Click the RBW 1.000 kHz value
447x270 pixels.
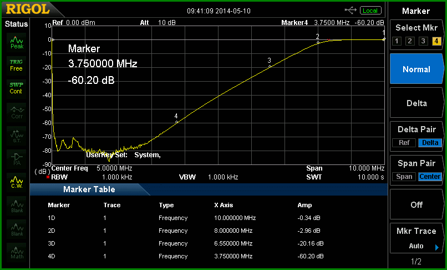click(x=117, y=177)
